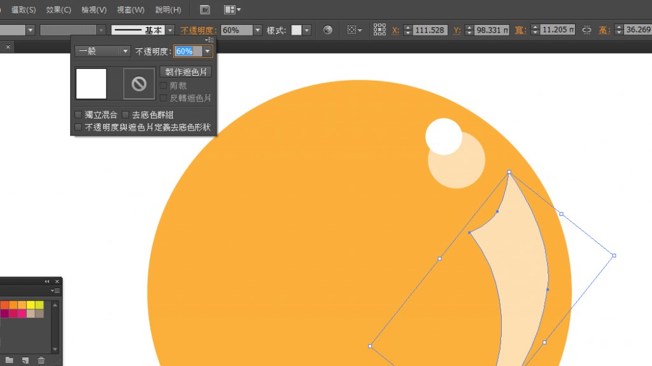The width and height of the screenshot is (652, 366).
Task: Click the 樣式 white style swatch
Action: (x=297, y=30)
